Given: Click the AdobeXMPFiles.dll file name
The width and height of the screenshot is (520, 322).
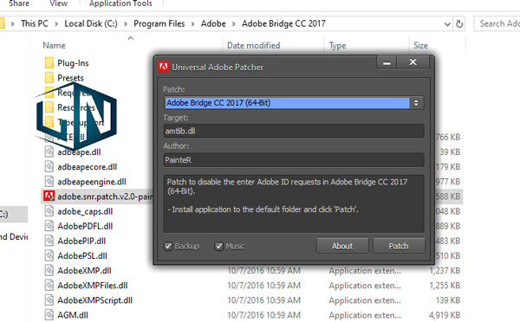Looking at the screenshot, I should 93,286.
